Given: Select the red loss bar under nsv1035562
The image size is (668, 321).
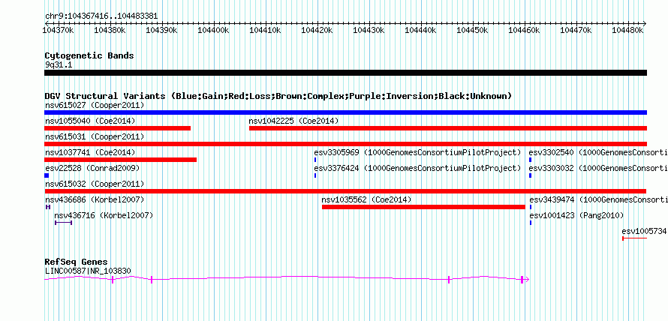Looking at the screenshot, I should [x=423, y=207].
